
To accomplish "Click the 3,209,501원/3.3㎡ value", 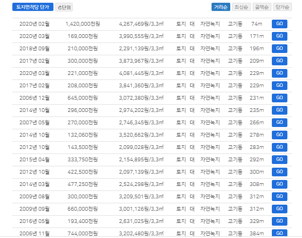I will [x=141, y=196].
